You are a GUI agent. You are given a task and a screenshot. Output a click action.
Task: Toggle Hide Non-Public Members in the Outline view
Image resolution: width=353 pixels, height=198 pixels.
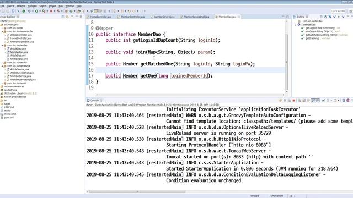click(339, 16)
